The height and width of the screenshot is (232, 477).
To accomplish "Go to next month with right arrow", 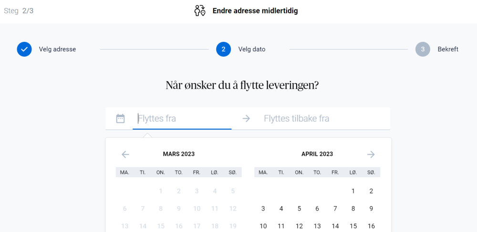I will 371,154.
